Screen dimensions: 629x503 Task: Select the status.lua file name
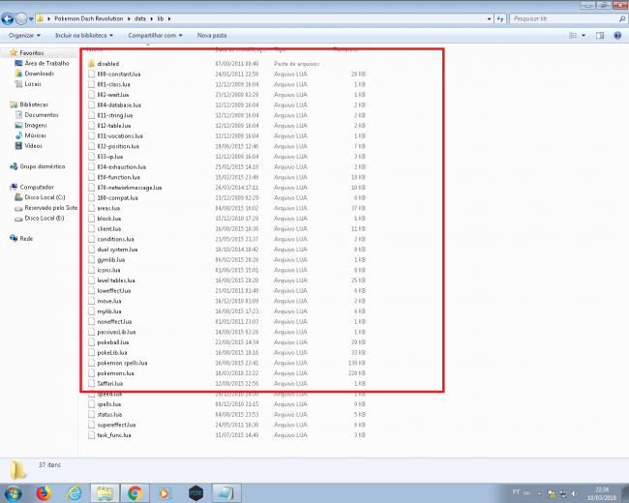[109, 414]
